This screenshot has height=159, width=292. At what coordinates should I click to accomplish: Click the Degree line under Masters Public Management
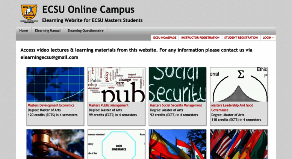(x=105, y=110)
